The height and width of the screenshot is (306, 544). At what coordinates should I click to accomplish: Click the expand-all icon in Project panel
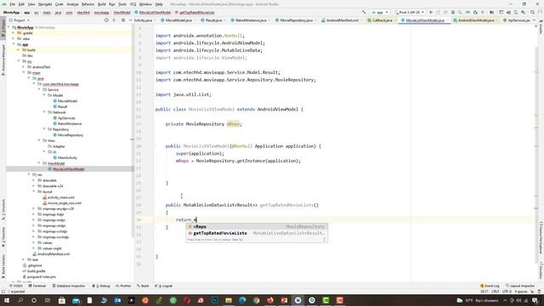click(114, 20)
